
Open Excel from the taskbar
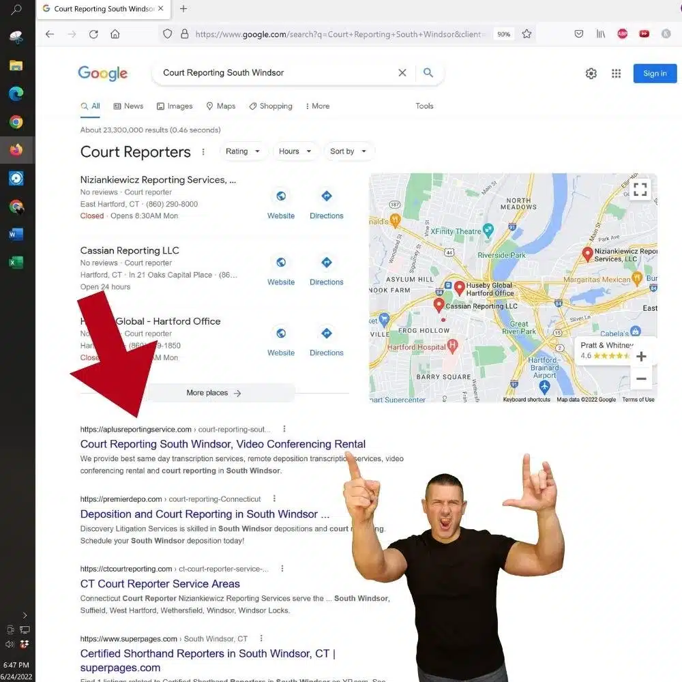click(16, 263)
